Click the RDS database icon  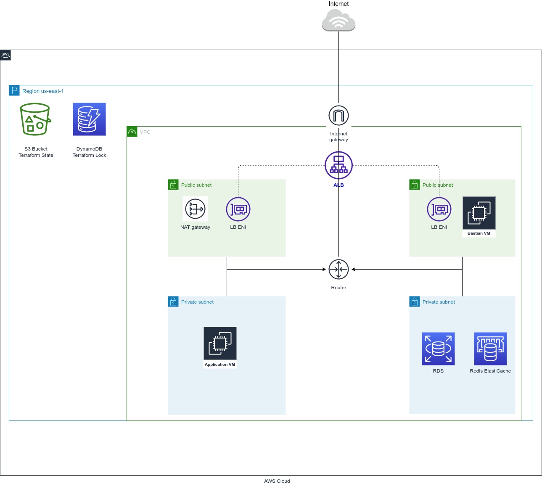click(x=438, y=349)
